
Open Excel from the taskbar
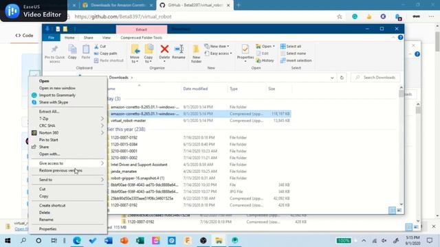(x=140, y=240)
